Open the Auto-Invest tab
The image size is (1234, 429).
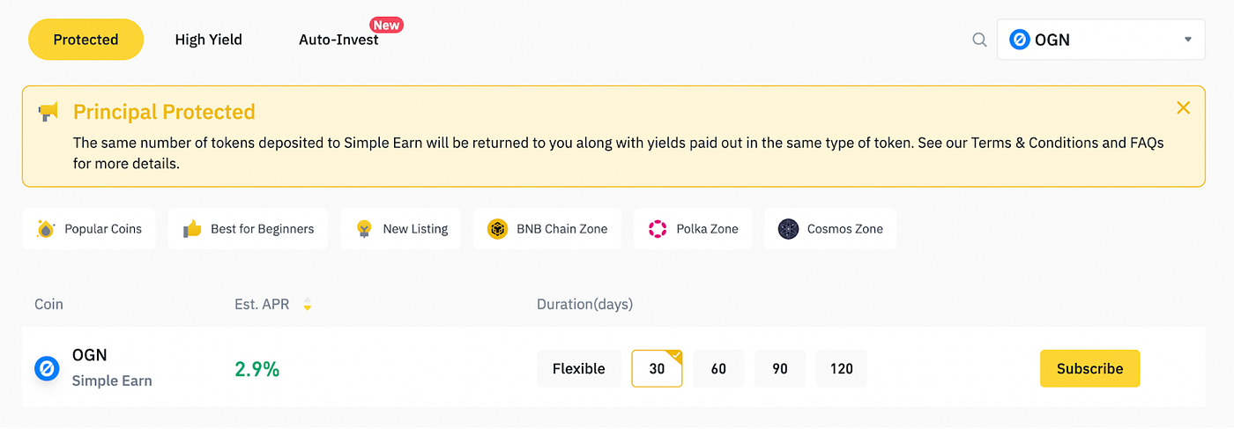(x=338, y=40)
